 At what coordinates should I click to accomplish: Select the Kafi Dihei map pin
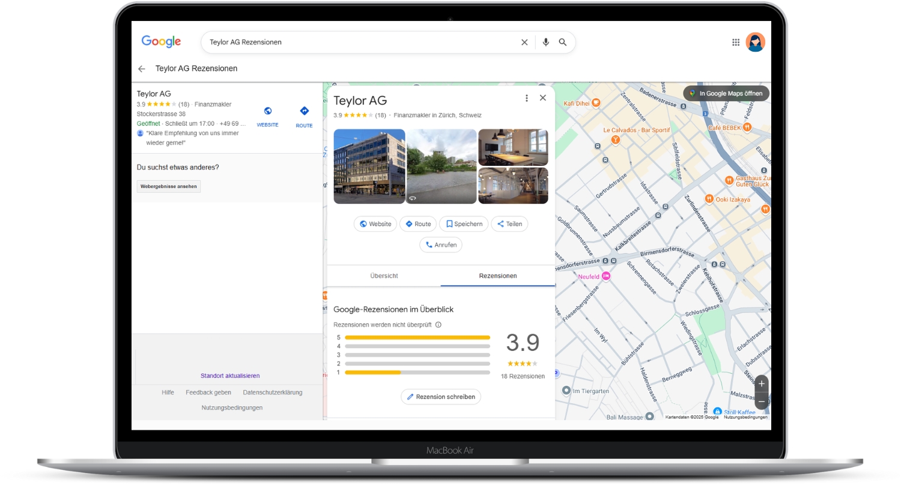[596, 103]
